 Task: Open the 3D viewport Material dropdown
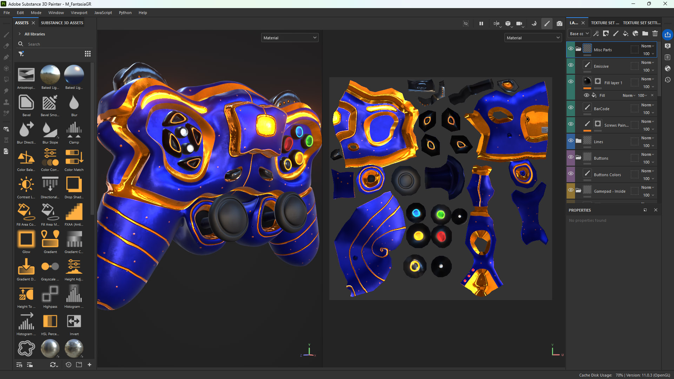[x=290, y=38]
